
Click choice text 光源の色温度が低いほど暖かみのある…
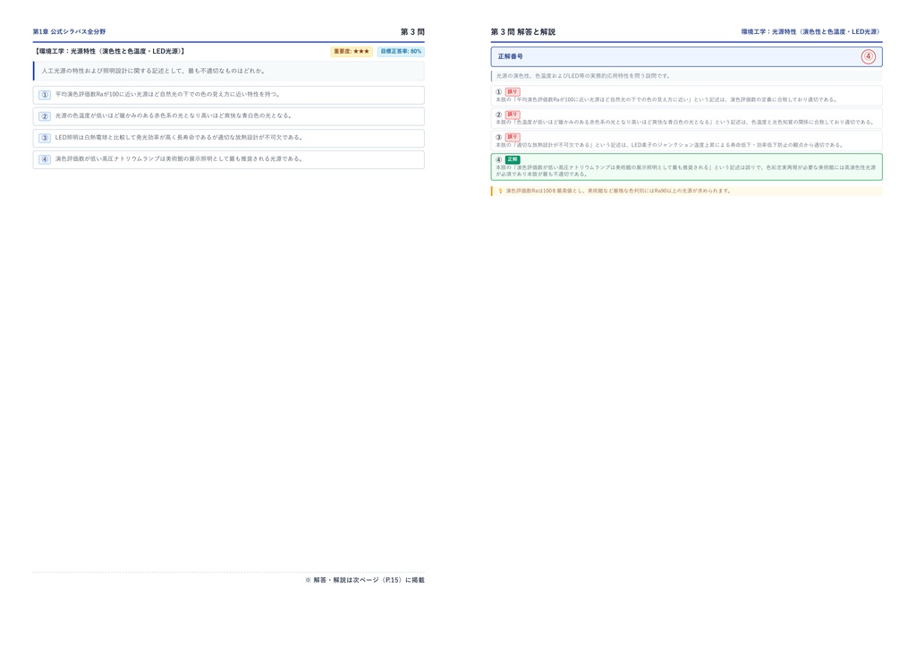click(x=174, y=115)
